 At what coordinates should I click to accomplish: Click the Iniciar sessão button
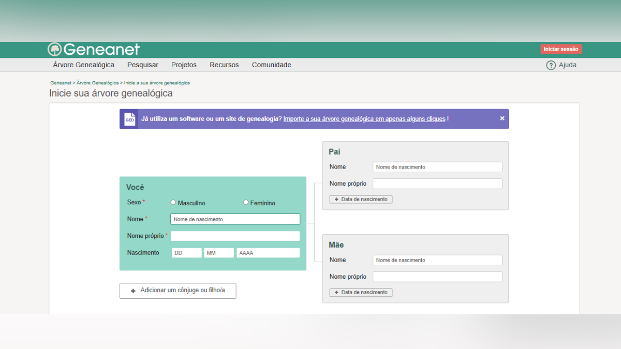[x=561, y=49]
